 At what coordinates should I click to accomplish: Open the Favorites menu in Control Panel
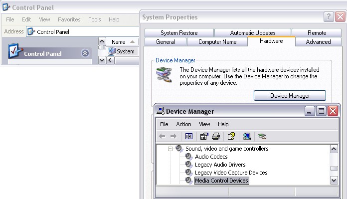(69, 19)
